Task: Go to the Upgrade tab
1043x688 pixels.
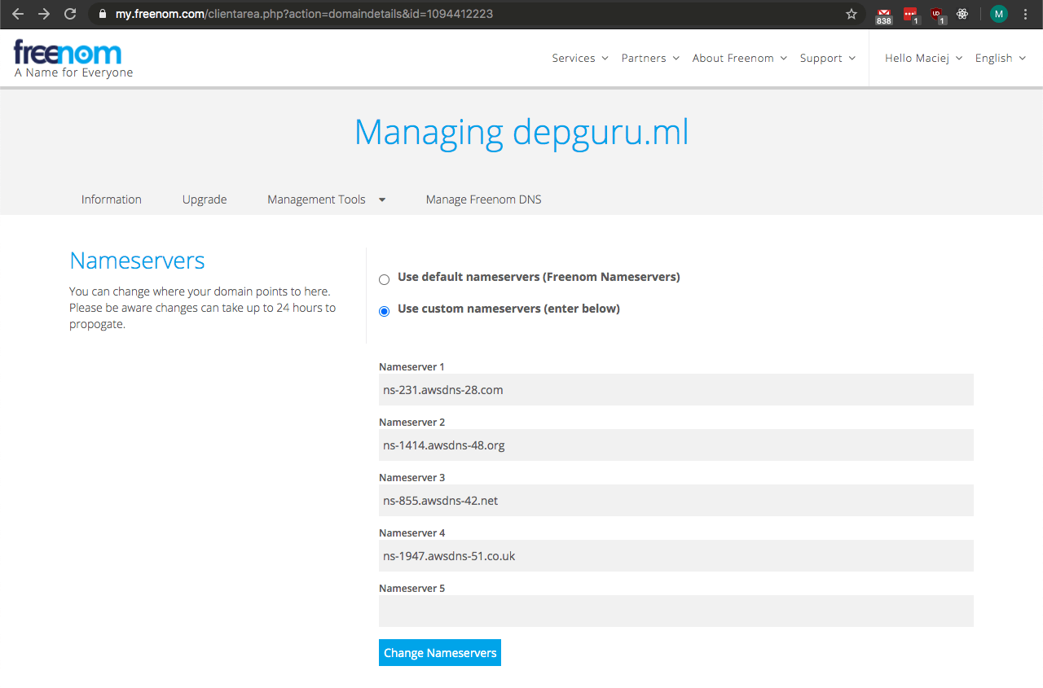Action: tap(205, 199)
